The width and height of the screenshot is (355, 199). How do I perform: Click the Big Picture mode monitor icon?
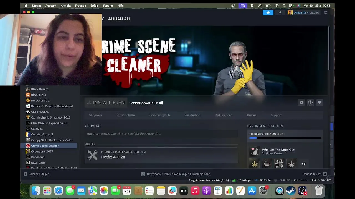pos(326,12)
